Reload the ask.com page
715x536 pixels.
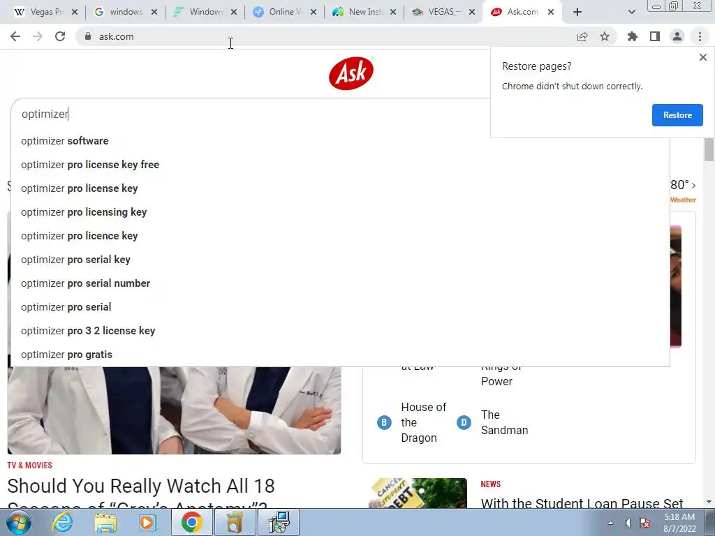60,36
